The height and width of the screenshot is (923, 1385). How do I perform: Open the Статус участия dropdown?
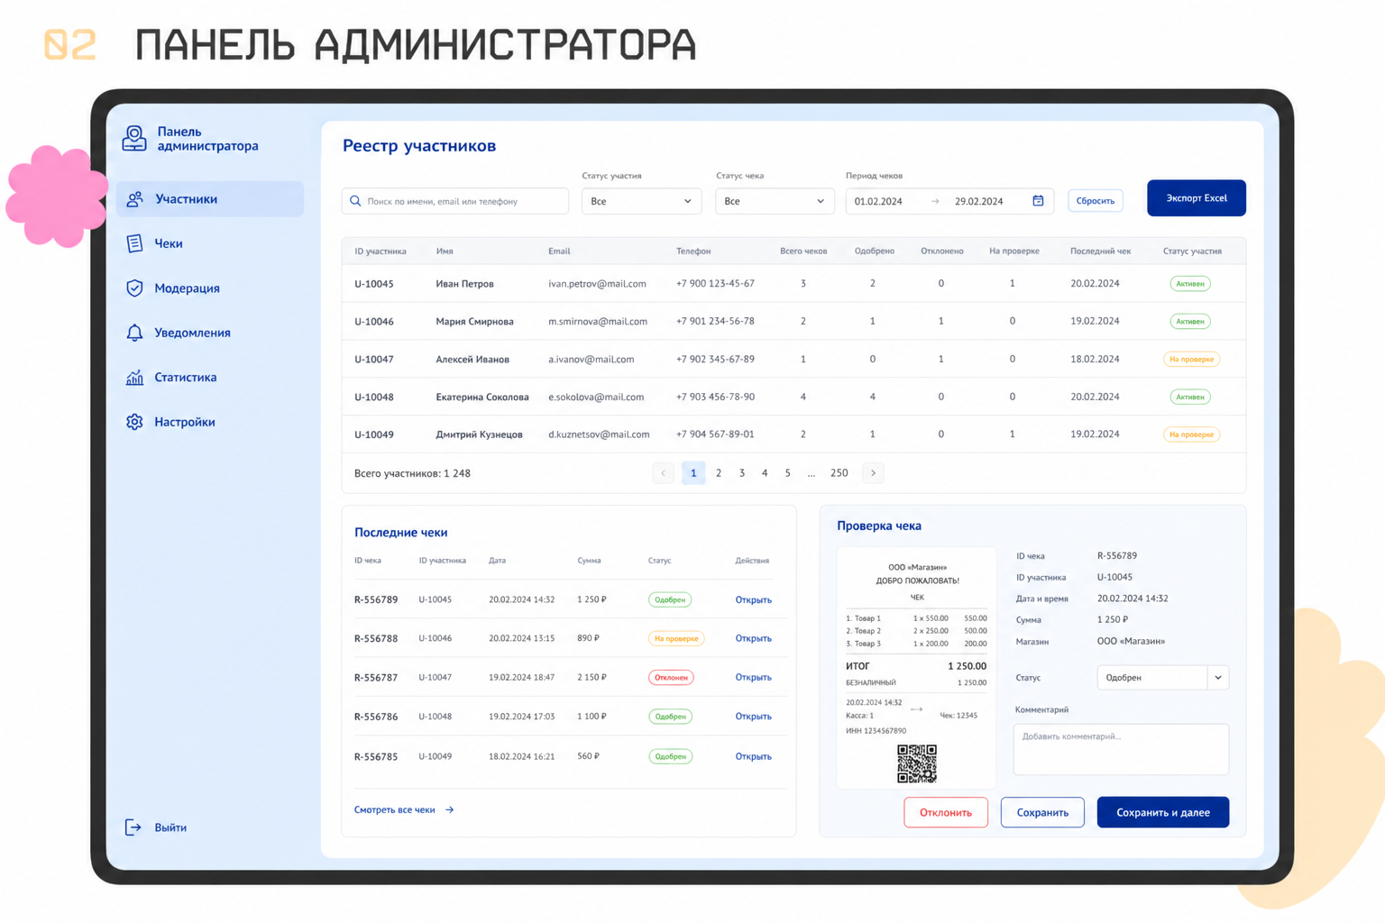[x=641, y=201]
